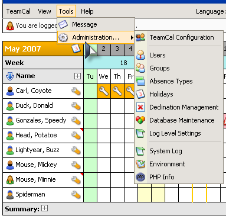Screen dimensions: 226x219
Task: Click Carl Coyote's orange Wednesday absence cell
Action: pos(104,91)
